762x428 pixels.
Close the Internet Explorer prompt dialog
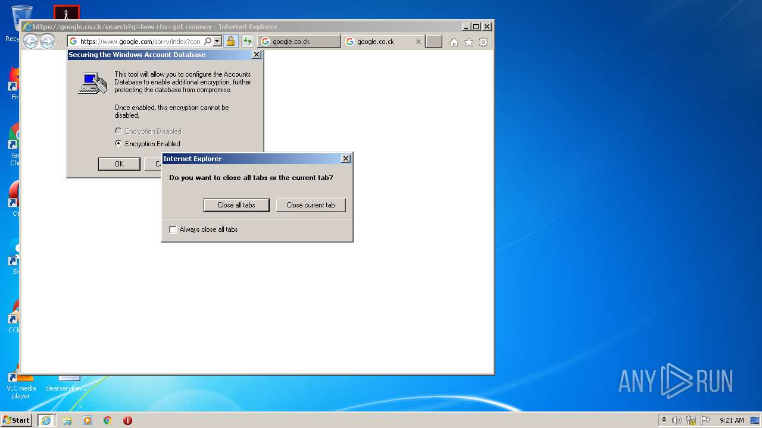pos(346,159)
